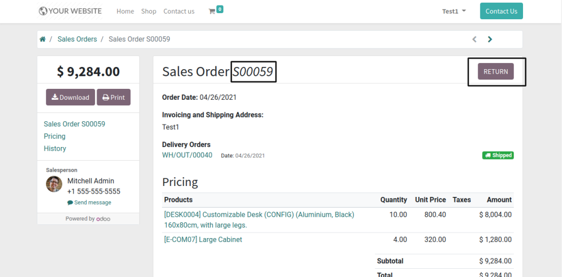
Task: Print the sales order
Action: pos(114,97)
